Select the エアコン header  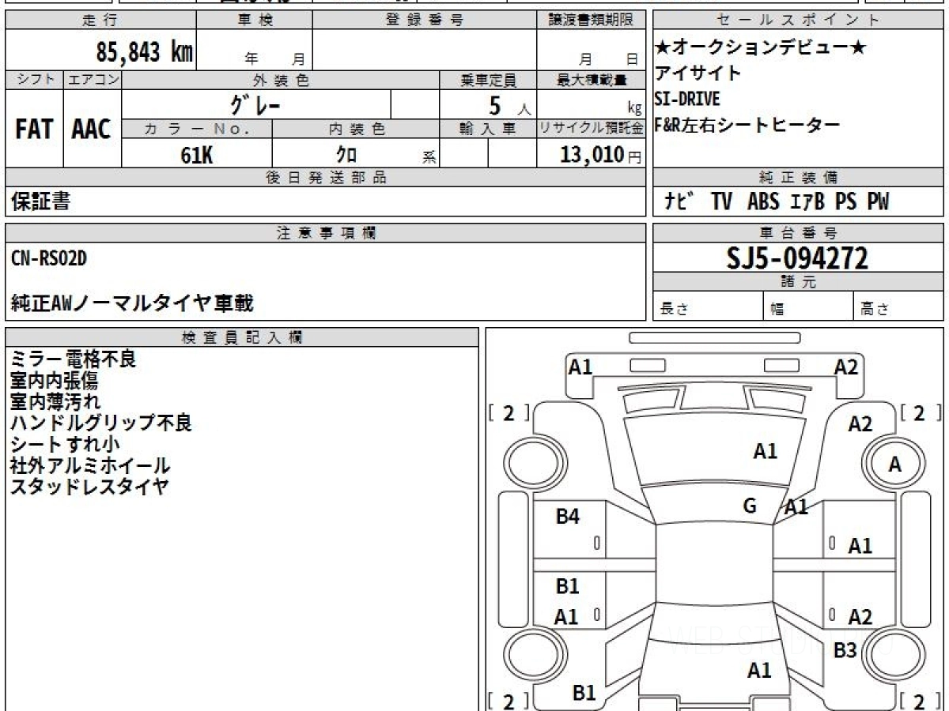(x=93, y=80)
